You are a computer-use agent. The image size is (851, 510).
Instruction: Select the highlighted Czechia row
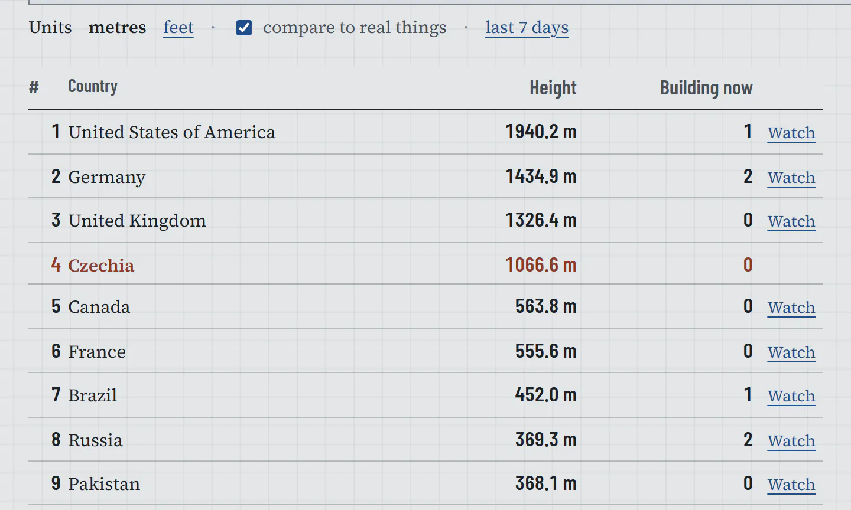[x=425, y=264]
